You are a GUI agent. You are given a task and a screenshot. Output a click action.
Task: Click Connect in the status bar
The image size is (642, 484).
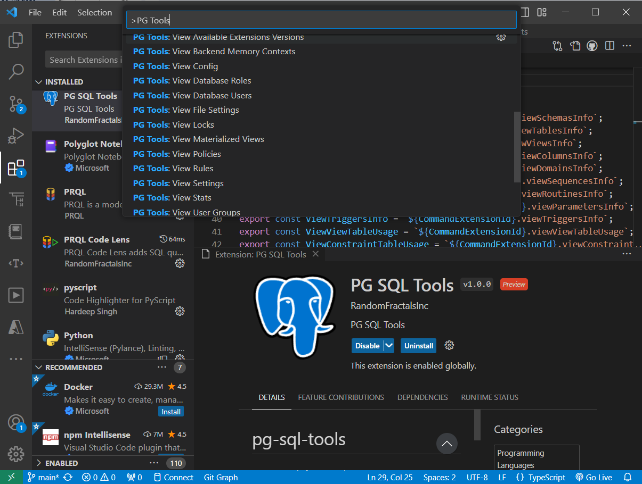coord(173,477)
